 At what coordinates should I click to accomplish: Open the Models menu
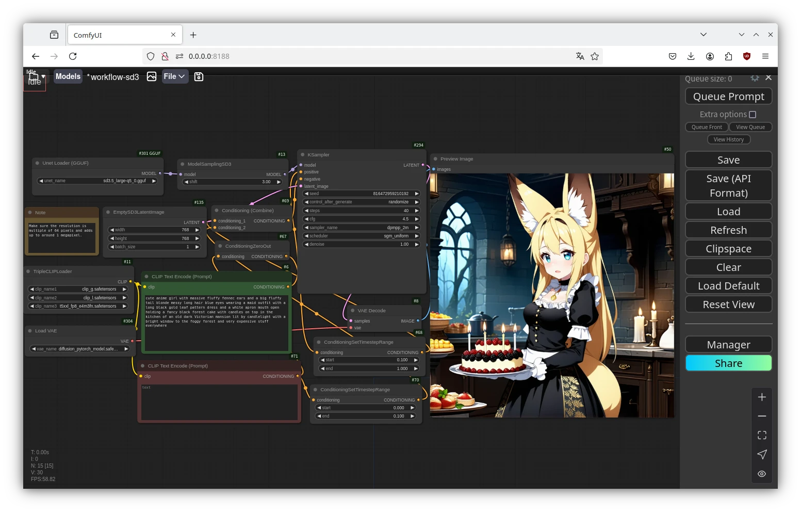(x=68, y=76)
